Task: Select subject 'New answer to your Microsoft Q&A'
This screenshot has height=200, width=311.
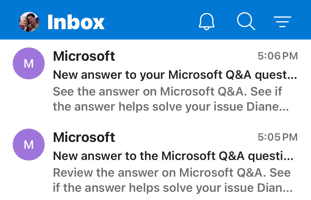Action: (152, 75)
